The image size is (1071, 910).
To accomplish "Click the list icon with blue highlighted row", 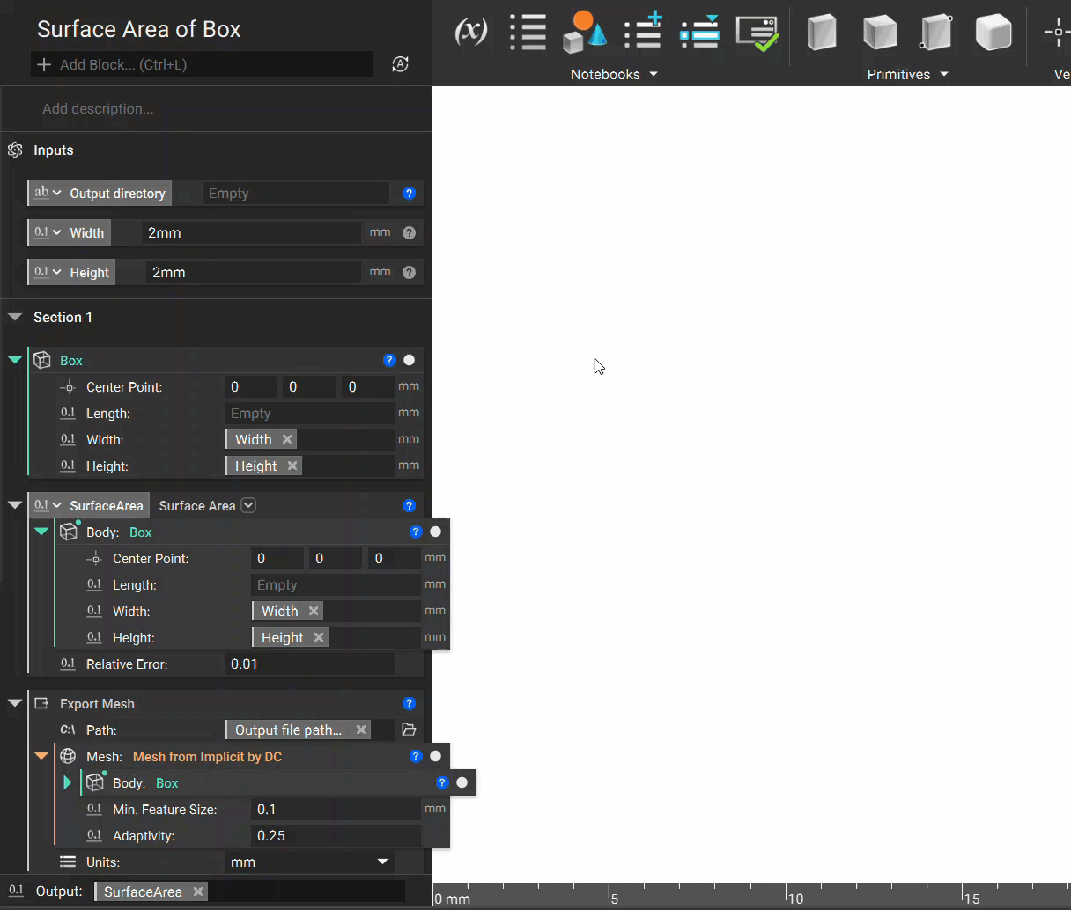I will pos(700,33).
